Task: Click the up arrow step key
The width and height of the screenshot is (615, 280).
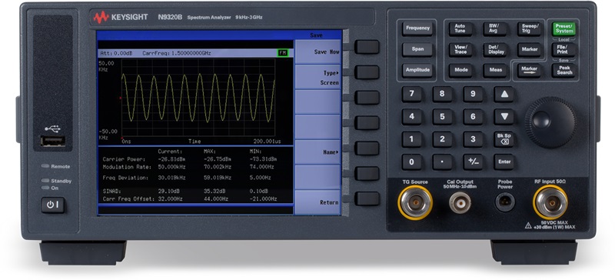Action: (504, 95)
